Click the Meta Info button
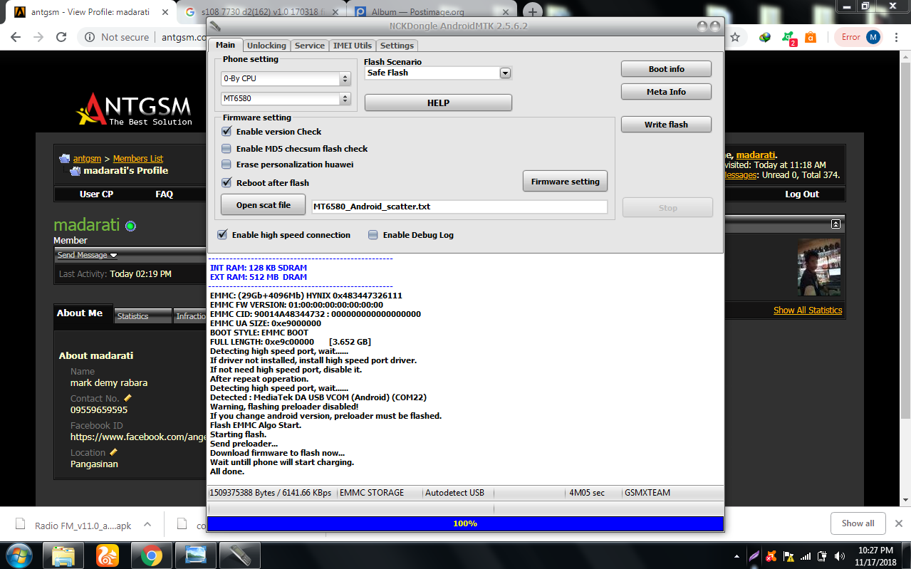 [x=667, y=92]
